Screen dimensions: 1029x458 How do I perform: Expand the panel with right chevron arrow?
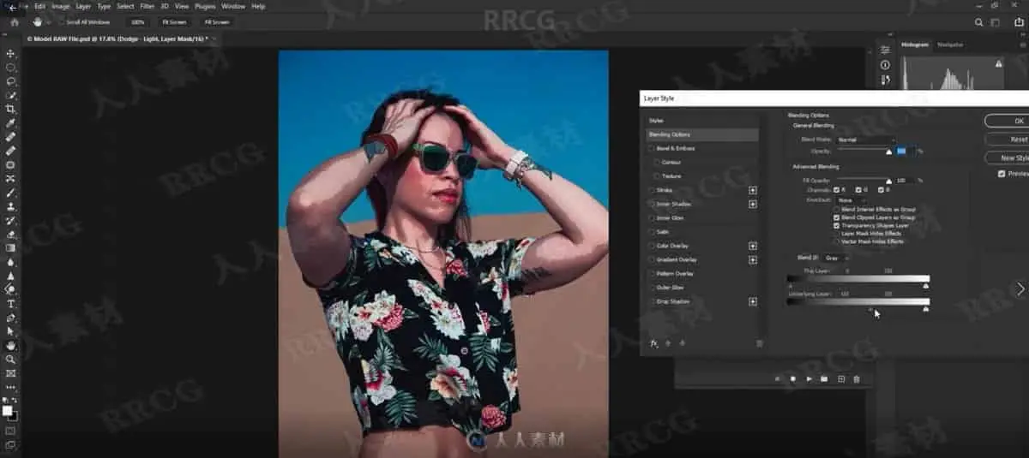point(1020,289)
